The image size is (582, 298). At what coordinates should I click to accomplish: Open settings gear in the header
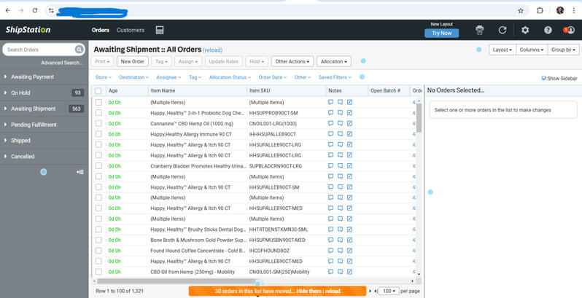[x=525, y=30]
